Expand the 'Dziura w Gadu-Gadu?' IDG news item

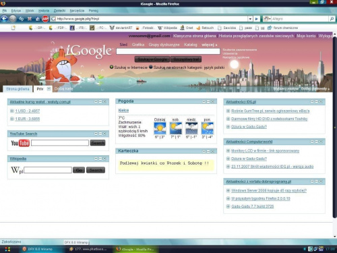click(228, 127)
